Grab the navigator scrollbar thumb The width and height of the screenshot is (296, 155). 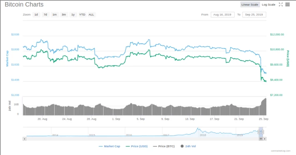pos(261,139)
